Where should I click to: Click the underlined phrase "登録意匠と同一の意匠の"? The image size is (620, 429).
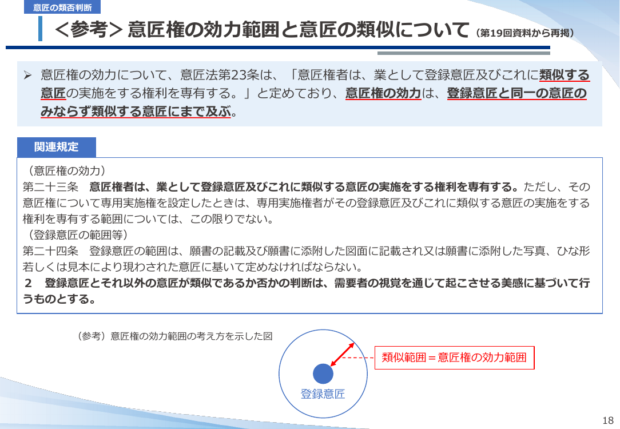[517, 93]
